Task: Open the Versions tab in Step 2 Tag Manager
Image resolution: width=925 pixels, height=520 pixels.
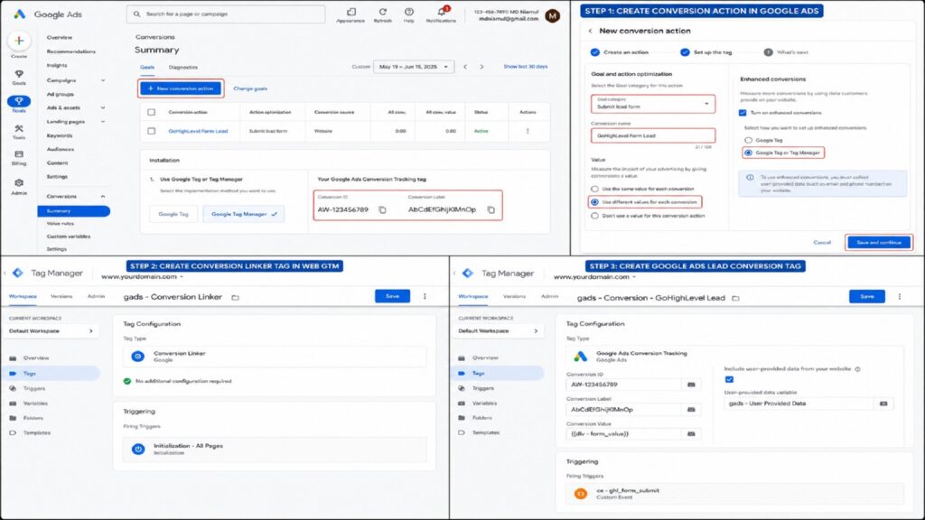Action: (61, 296)
